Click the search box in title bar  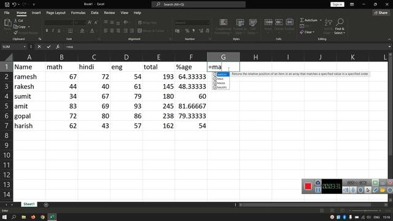(x=198, y=4)
